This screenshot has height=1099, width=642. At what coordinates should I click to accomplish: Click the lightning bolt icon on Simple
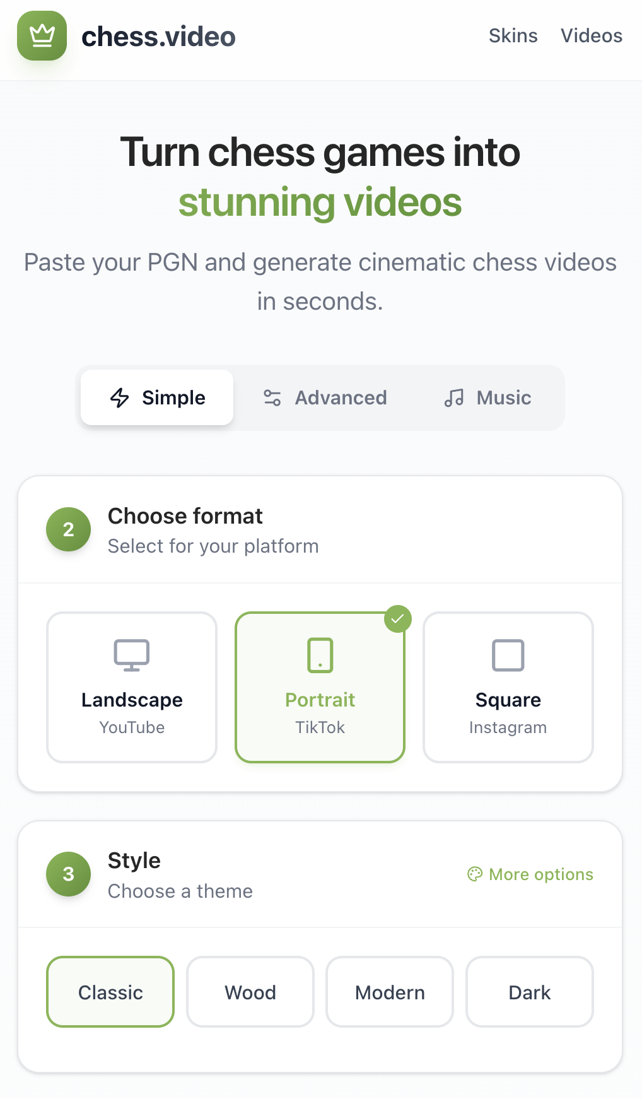[x=120, y=398]
